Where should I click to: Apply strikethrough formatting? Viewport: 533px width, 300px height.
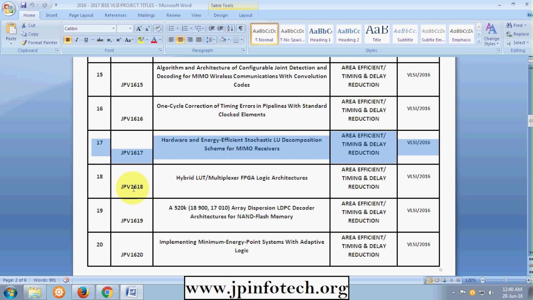(x=100, y=40)
